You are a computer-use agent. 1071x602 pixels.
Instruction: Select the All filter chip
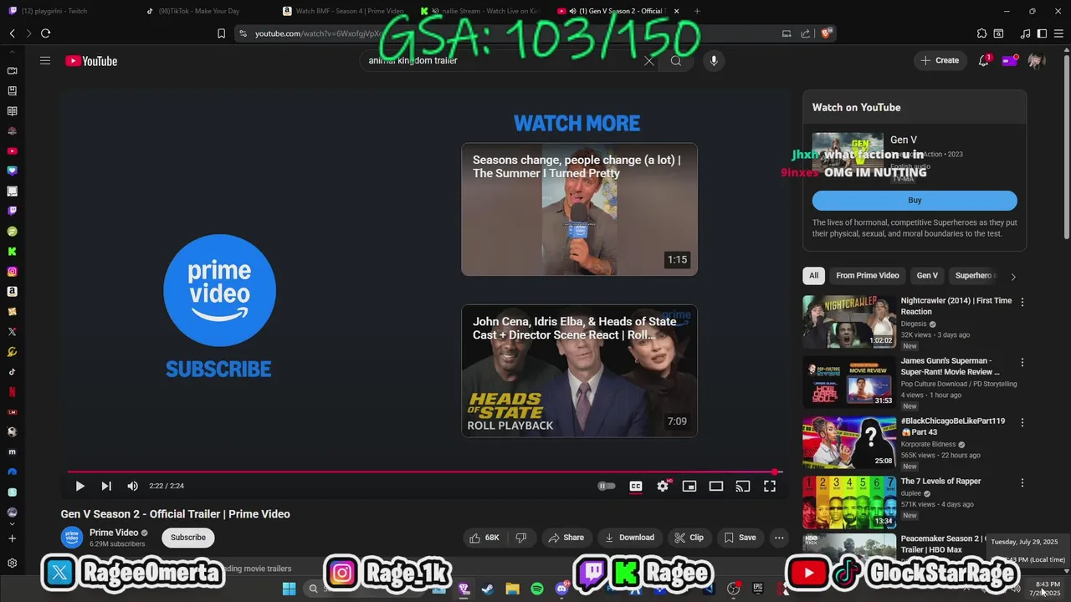coord(813,275)
